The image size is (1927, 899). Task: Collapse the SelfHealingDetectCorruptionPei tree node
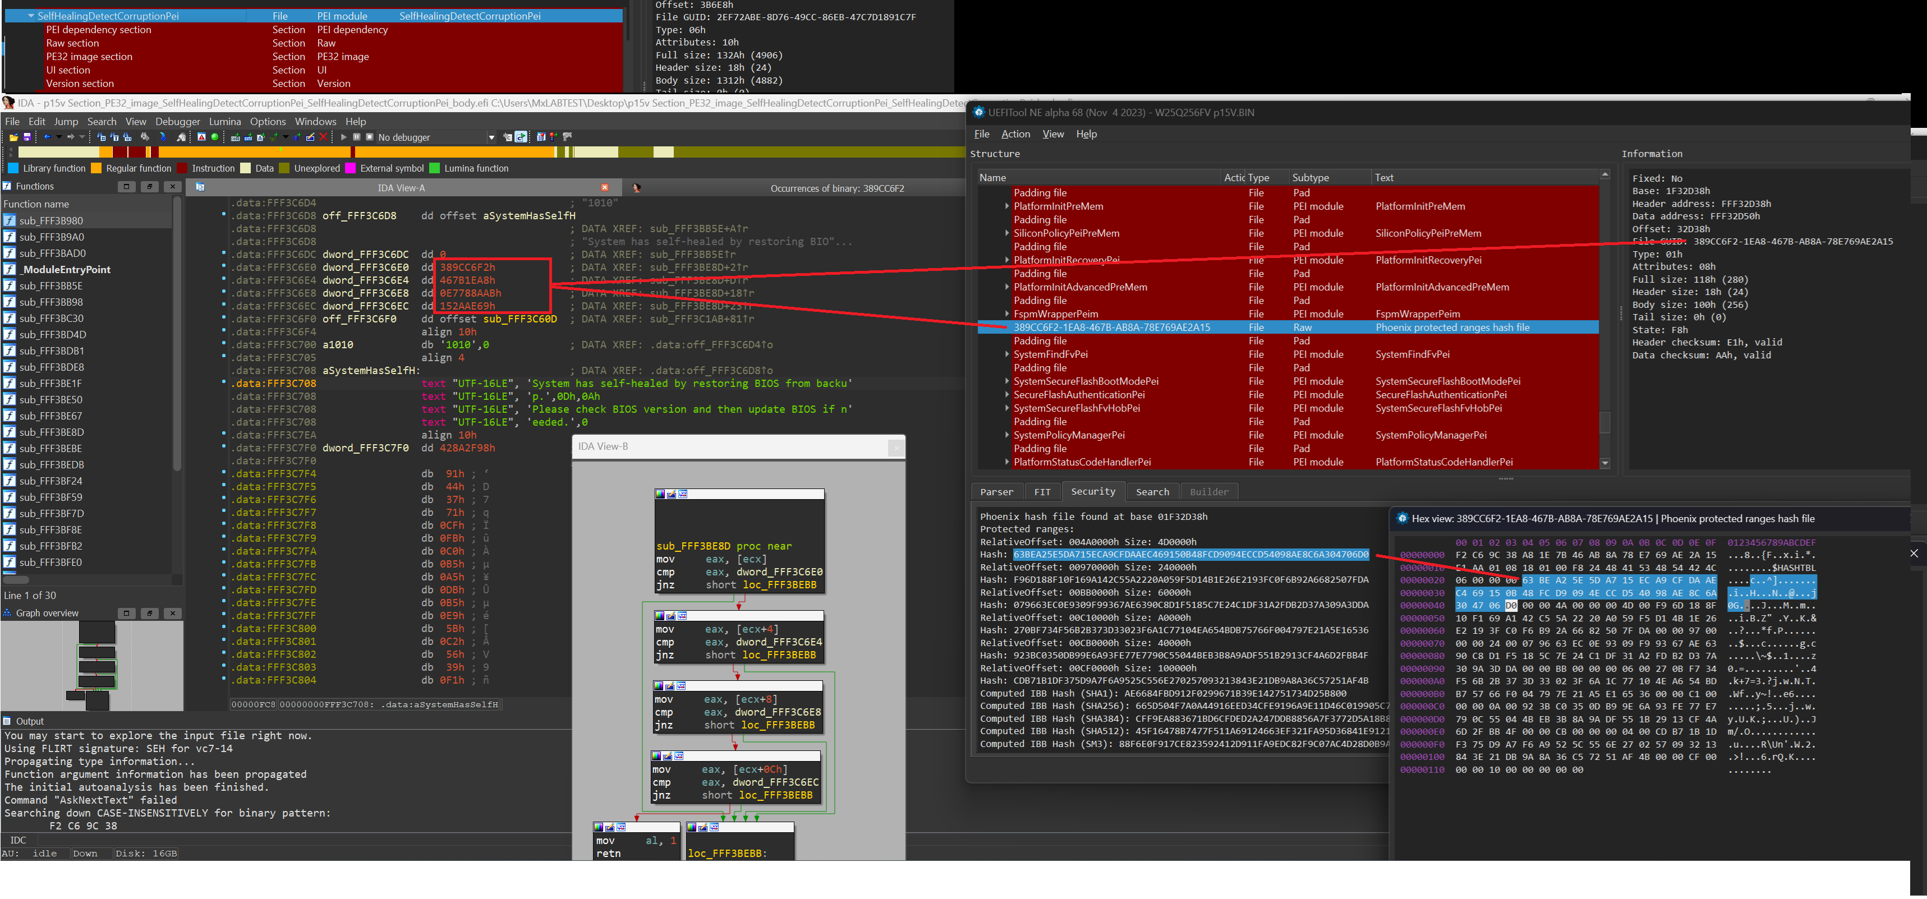pos(31,16)
